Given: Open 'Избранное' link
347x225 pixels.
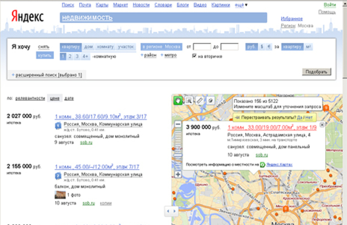Looking at the screenshot, I should click(x=291, y=19).
